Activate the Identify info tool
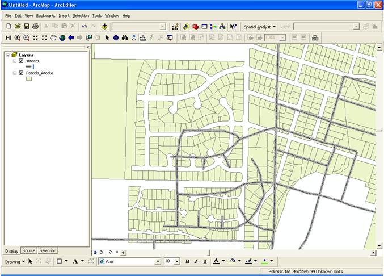The height and width of the screenshot is (276, 384). click(x=116, y=37)
